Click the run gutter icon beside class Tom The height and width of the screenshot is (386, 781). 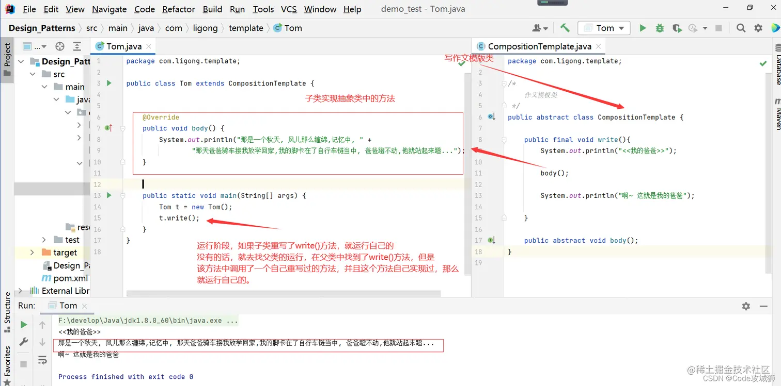[109, 83]
